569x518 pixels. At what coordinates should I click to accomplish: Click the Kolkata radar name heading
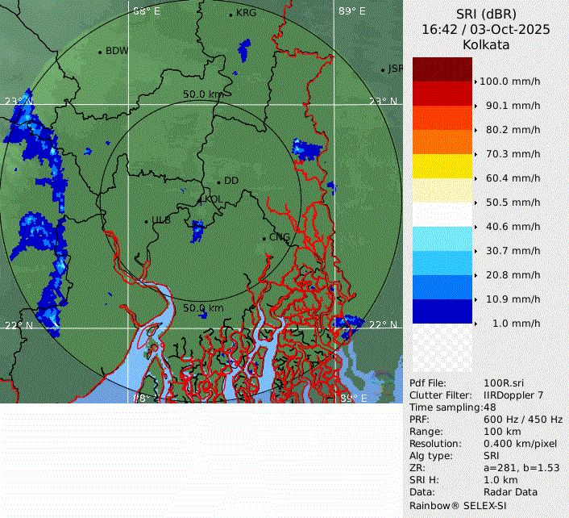click(x=486, y=45)
